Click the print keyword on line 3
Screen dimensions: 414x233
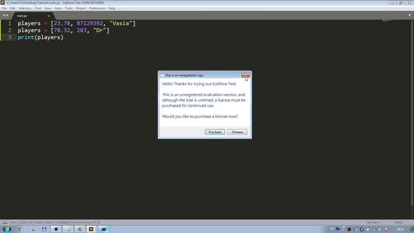click(x=26, y=38)
